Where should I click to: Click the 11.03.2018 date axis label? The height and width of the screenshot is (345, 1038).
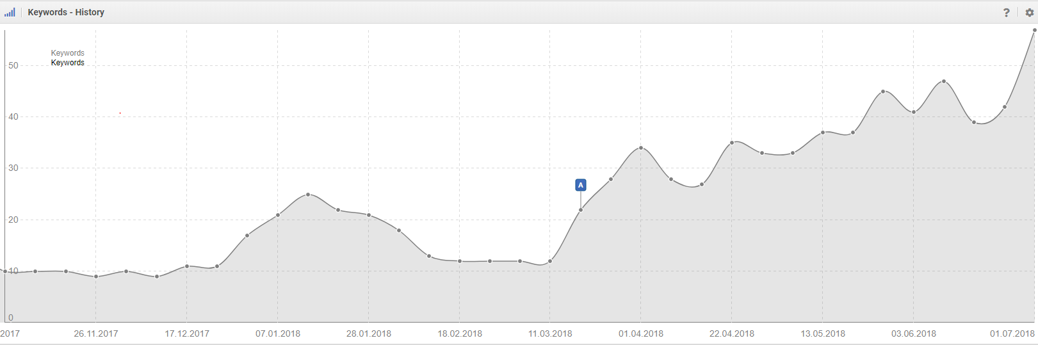550,333
